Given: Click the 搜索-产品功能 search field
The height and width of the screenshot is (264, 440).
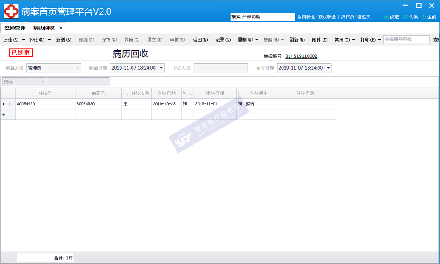Looking at the screenshot, I should pos(262,17).
